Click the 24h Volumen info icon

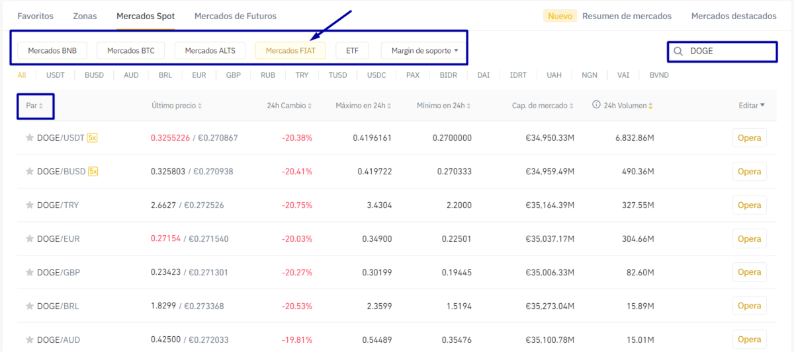(596, 105)
